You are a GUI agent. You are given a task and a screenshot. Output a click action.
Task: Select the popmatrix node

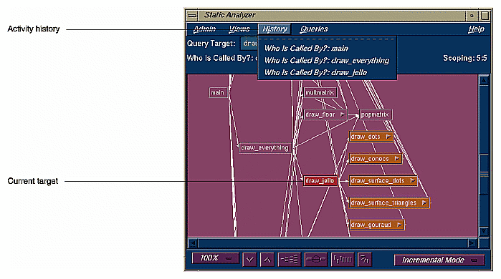(x=375, y=114)
